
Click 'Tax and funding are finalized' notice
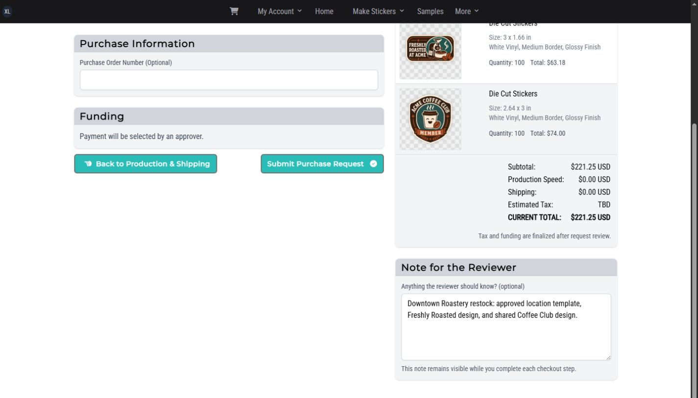coord(545,236)
